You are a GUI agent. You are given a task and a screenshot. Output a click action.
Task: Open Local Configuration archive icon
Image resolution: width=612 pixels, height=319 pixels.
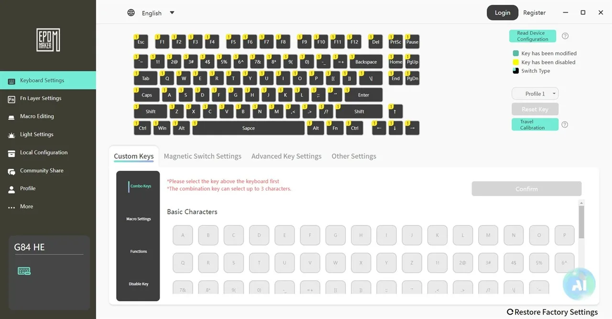[11, 153]
